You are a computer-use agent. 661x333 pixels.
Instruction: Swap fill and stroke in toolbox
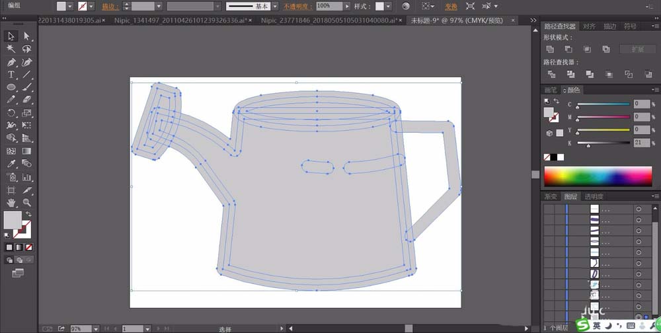[28, 215]
